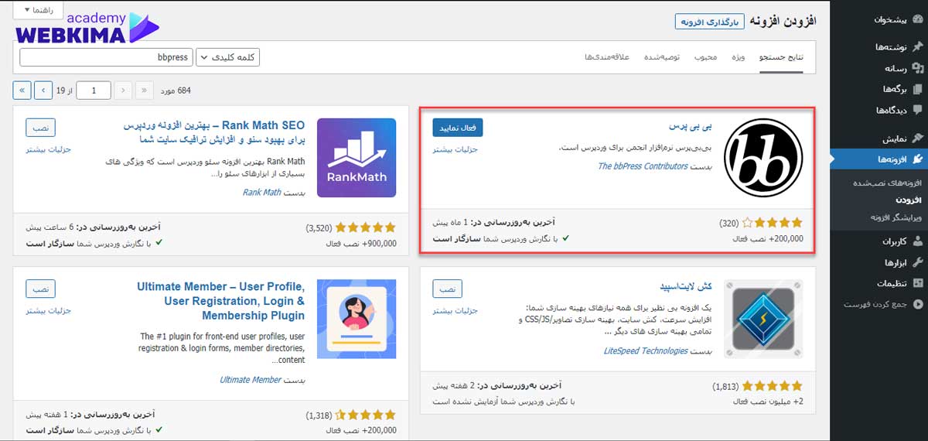Open the LiteSpeed Technologies author link
Viewport: 928px width, 441px height.
(x=646, y=350)
